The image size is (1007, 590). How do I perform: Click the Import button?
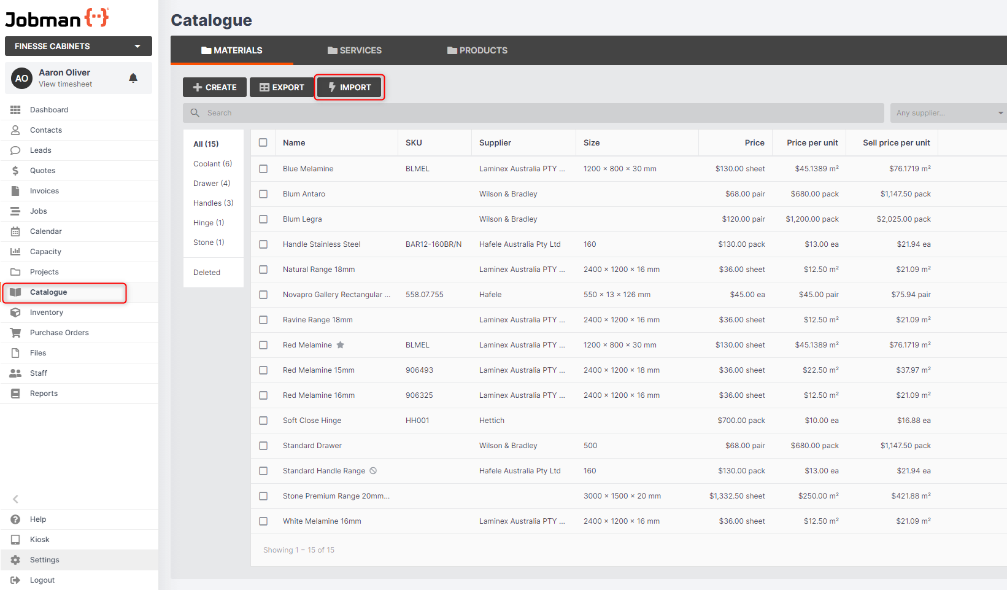(350, 87)
